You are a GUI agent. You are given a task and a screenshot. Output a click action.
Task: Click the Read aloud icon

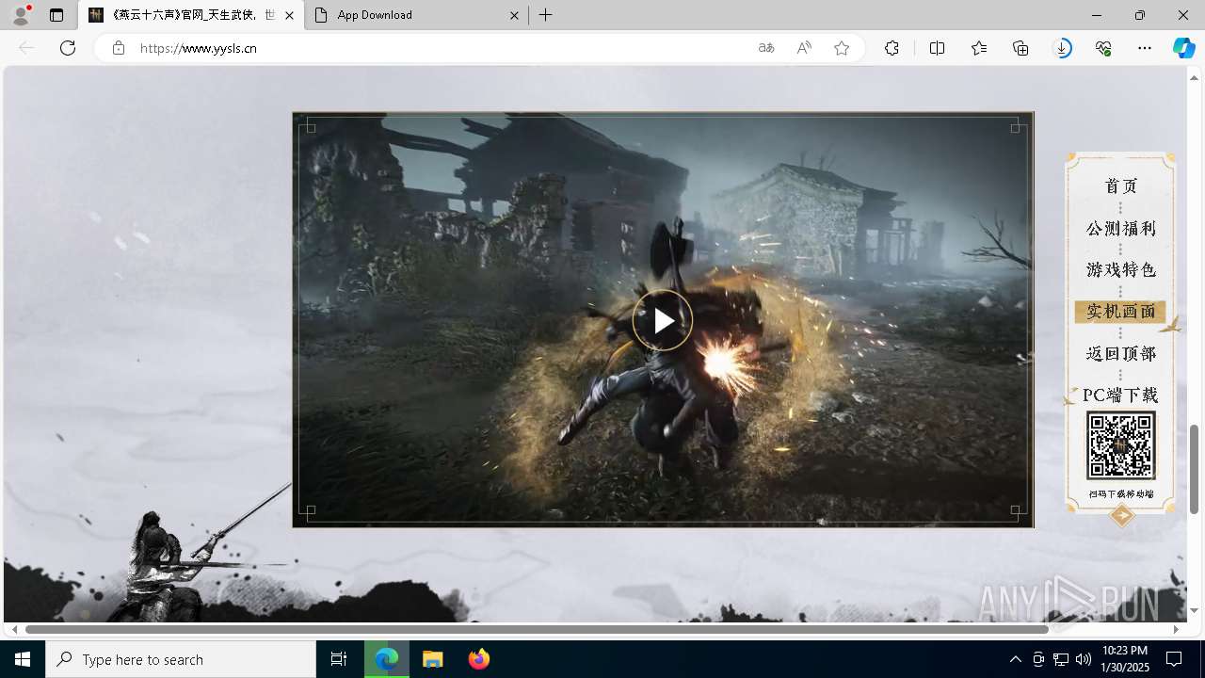click(804, 48)
